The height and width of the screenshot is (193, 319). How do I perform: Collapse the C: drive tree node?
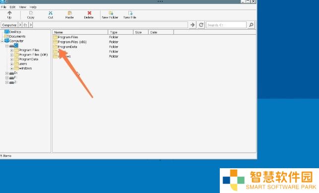[x=7, y=46]
